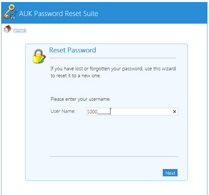Viewport: 209px width, 195px height.
Task: Click the separator line under Reset Password heading
Action: click(113, 58)
